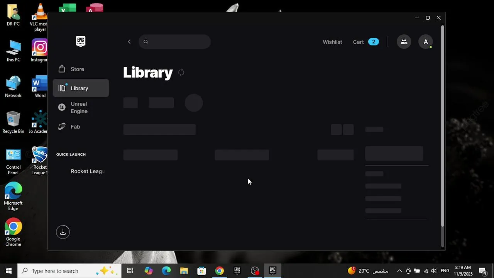
Task: Select DR-PC desktop icon
Action: pos(13,15)
